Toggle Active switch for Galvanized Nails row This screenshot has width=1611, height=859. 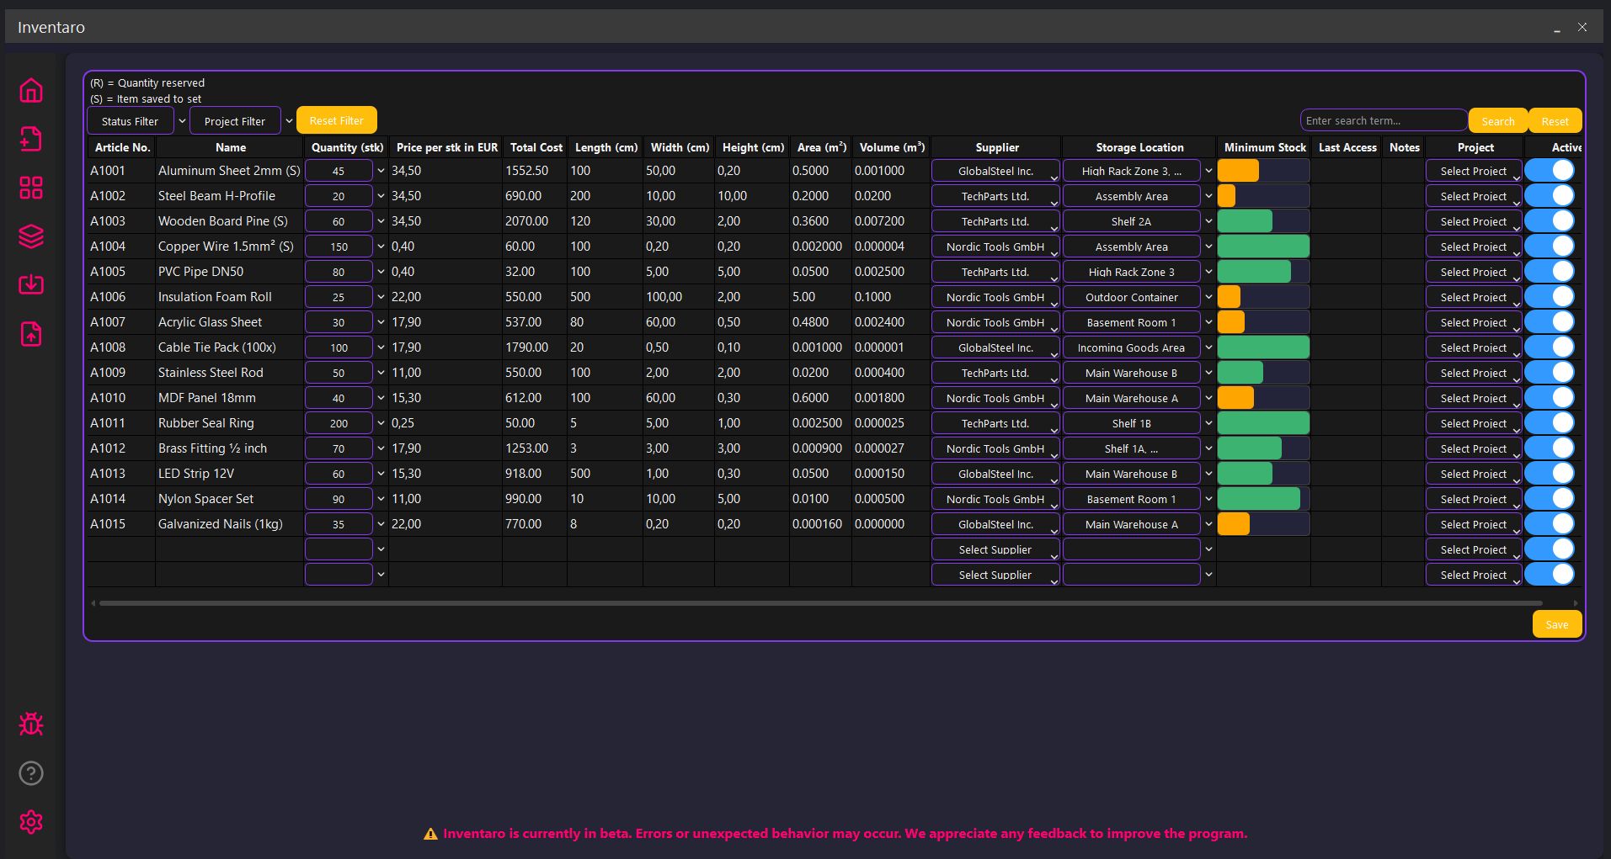point(1550,523)
